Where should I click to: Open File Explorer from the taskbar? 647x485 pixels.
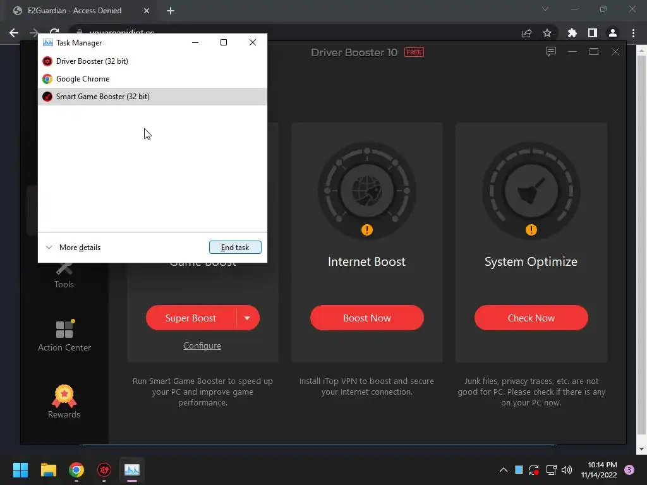click(48, 470)
